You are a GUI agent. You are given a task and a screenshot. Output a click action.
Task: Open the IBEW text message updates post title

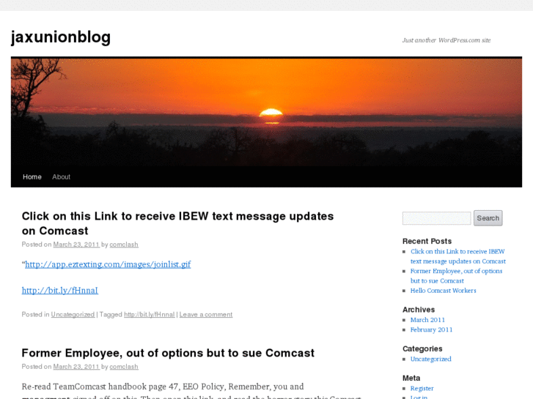click(x=177, y=223)
